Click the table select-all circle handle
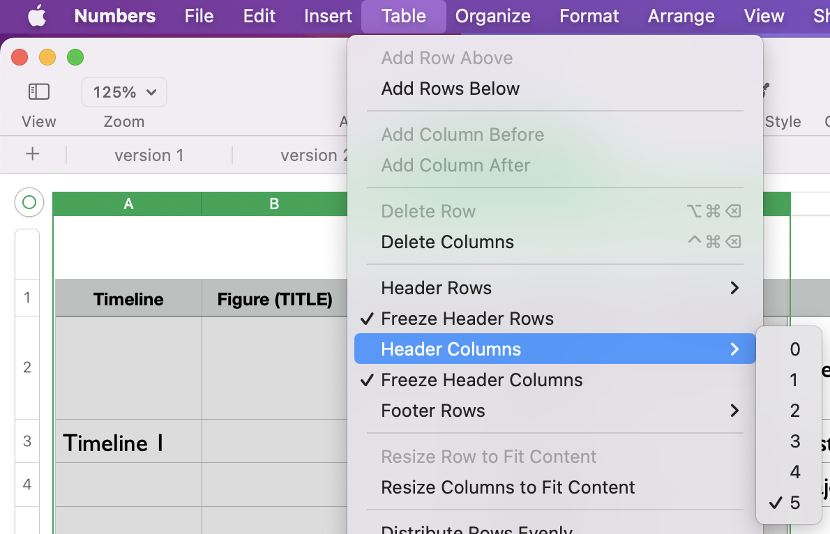Screen dimensions: 830x534 point(29,203)
